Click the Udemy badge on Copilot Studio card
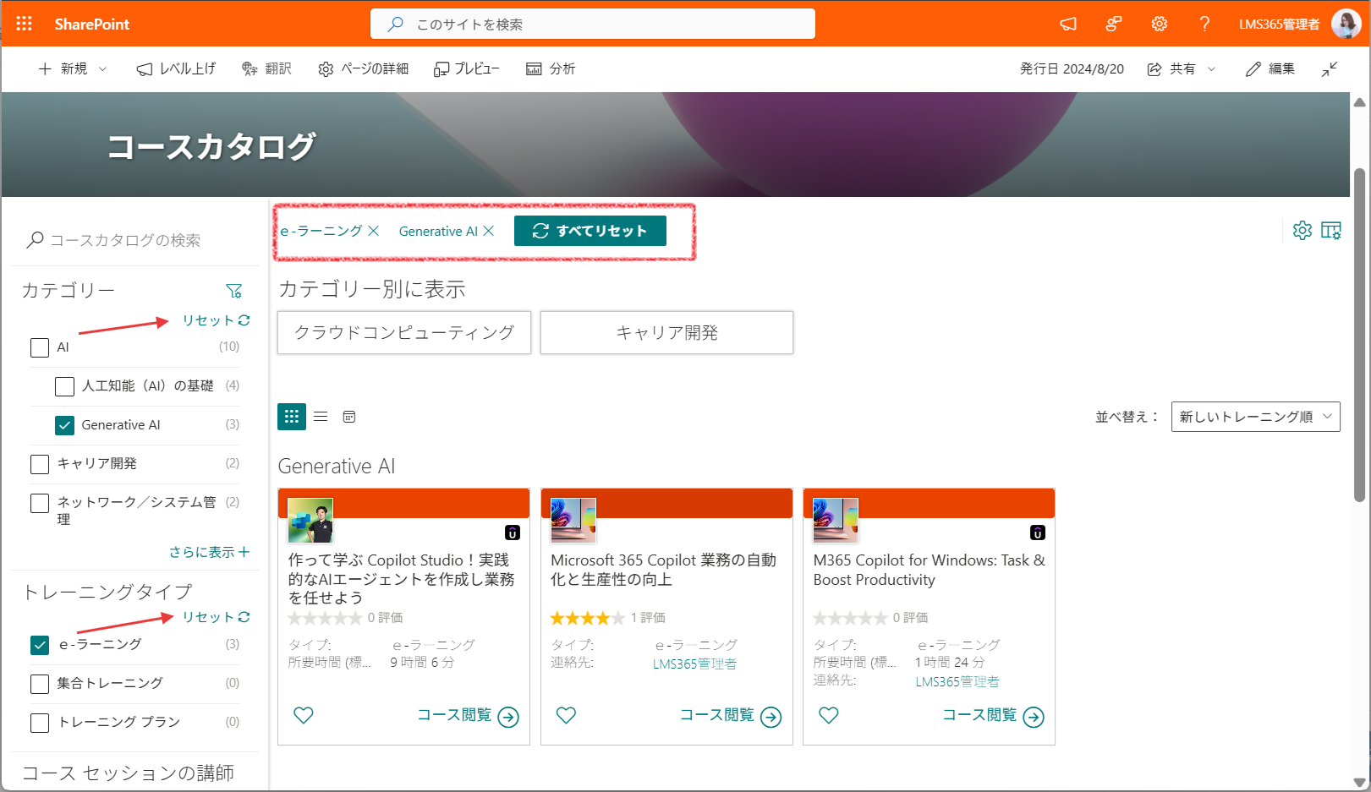Image resolution: width=1371 pixels, height=792 pixels. [513, 533]
